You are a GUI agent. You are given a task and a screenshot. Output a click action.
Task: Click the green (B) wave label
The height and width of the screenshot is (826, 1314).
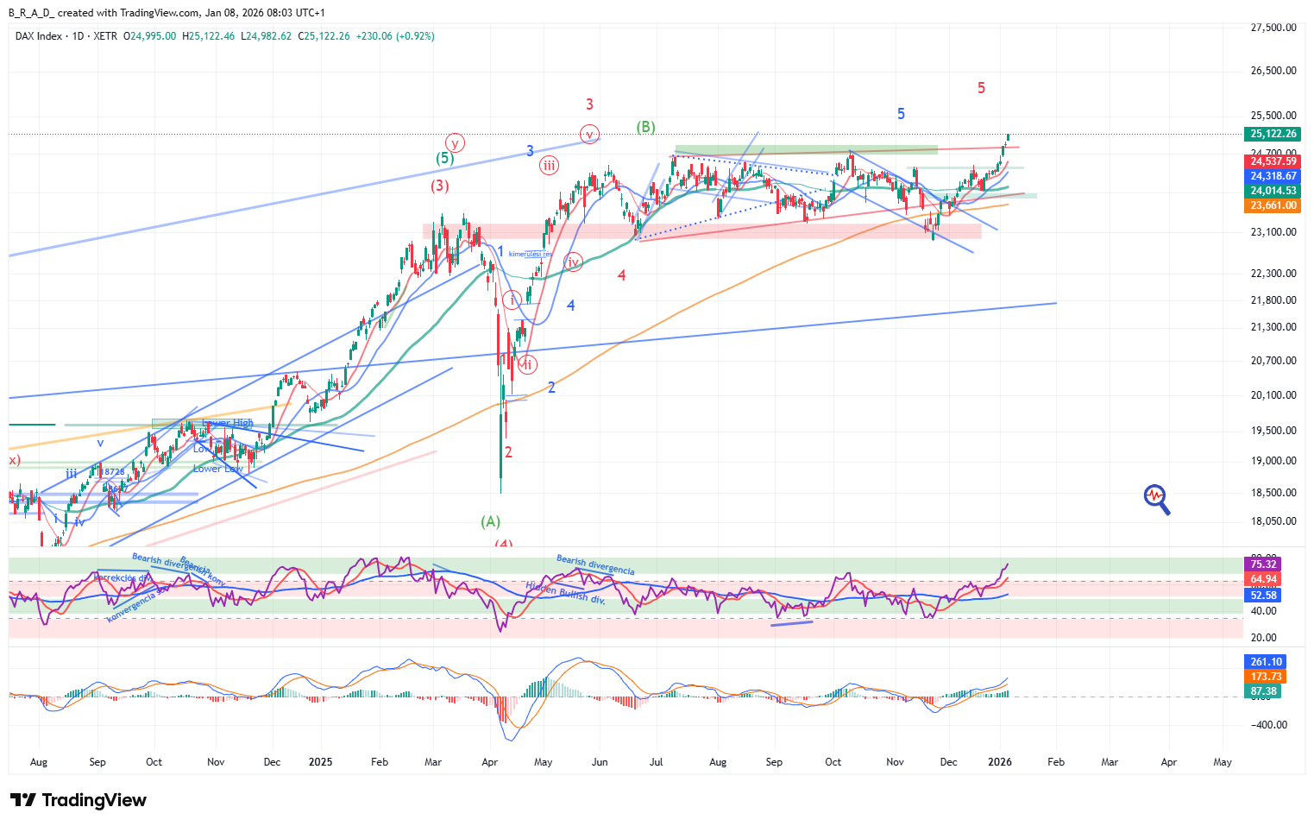[x=645, y=127]
